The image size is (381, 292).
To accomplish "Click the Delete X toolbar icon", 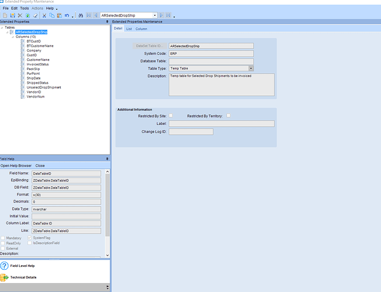I will (20, 15).
